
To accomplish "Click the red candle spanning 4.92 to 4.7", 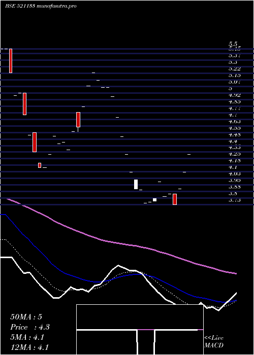I will coord(24,104).
